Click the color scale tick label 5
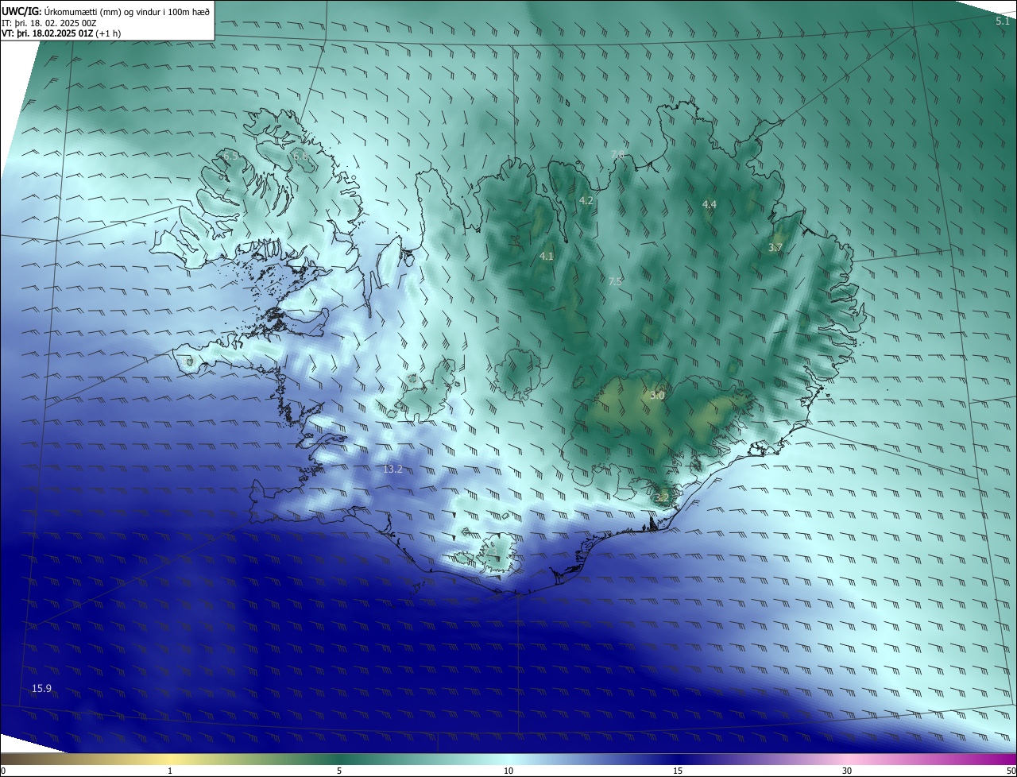This screenshot has width=1017, height=777. (339, 771)
